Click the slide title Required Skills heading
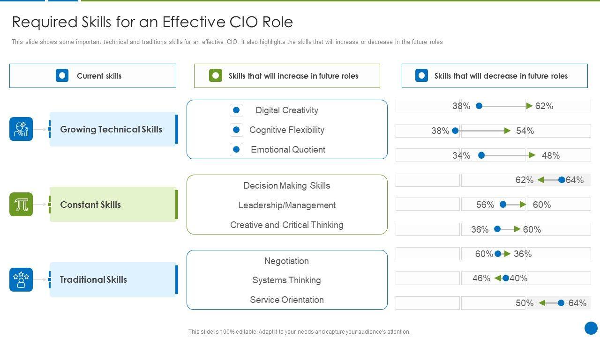The height and width of the screenshot is (337, 600). [x=152, y=22]
